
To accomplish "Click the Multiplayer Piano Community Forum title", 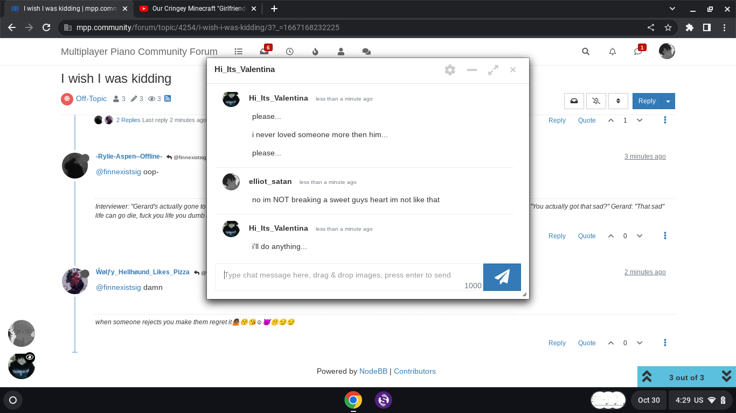I will click(139, 52).
